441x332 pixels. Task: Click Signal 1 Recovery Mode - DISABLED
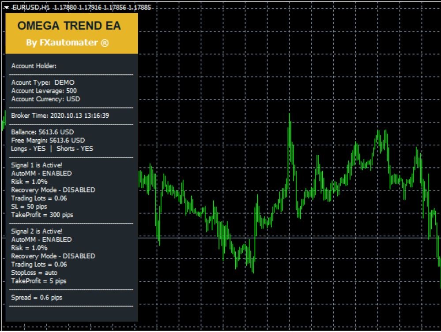[53, 190]
